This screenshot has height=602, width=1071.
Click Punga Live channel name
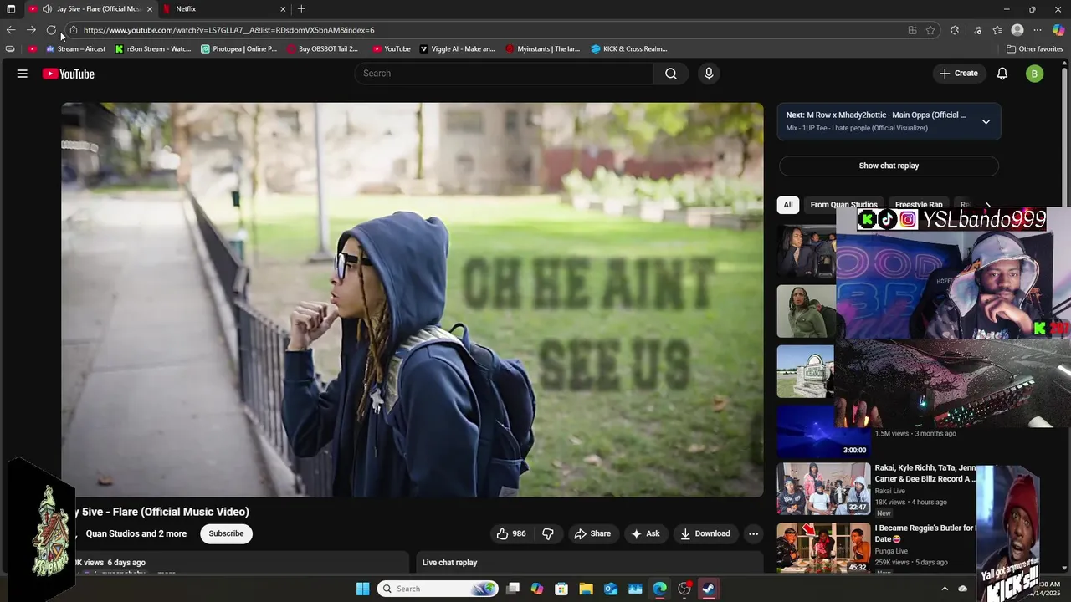click(891, 551)
